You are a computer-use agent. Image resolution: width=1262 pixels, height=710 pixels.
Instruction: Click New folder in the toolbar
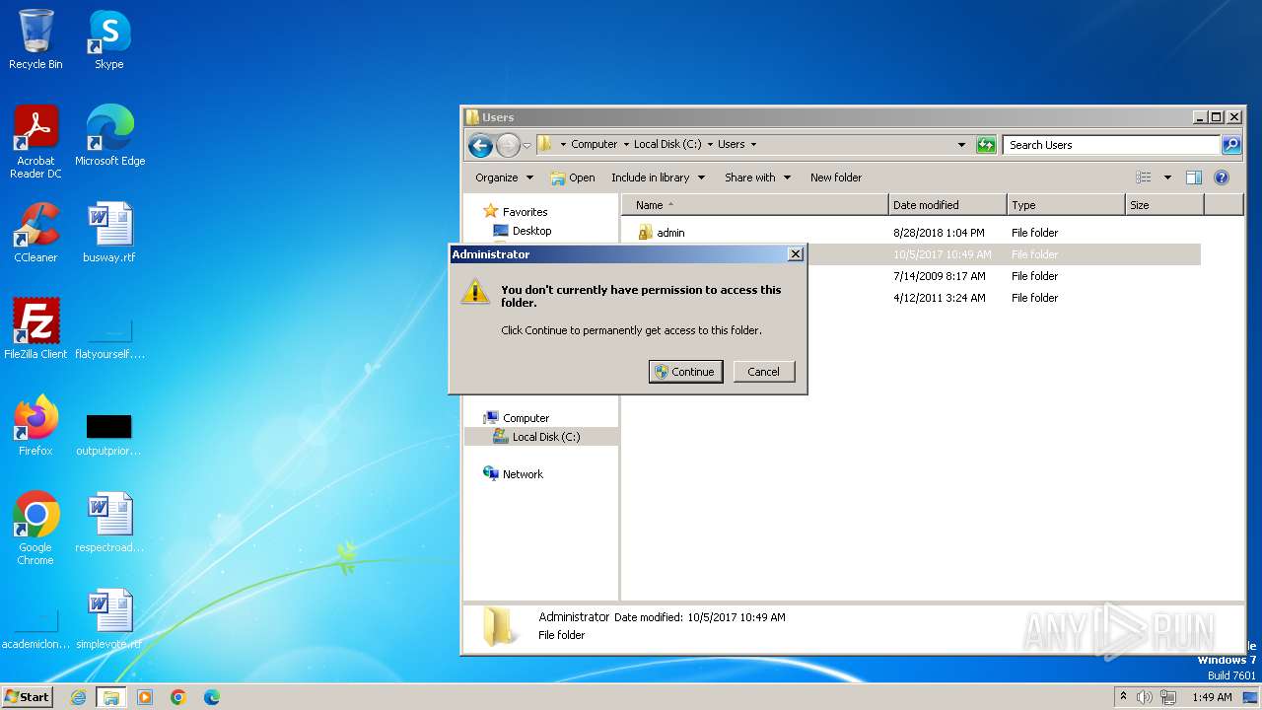[836, 177]
